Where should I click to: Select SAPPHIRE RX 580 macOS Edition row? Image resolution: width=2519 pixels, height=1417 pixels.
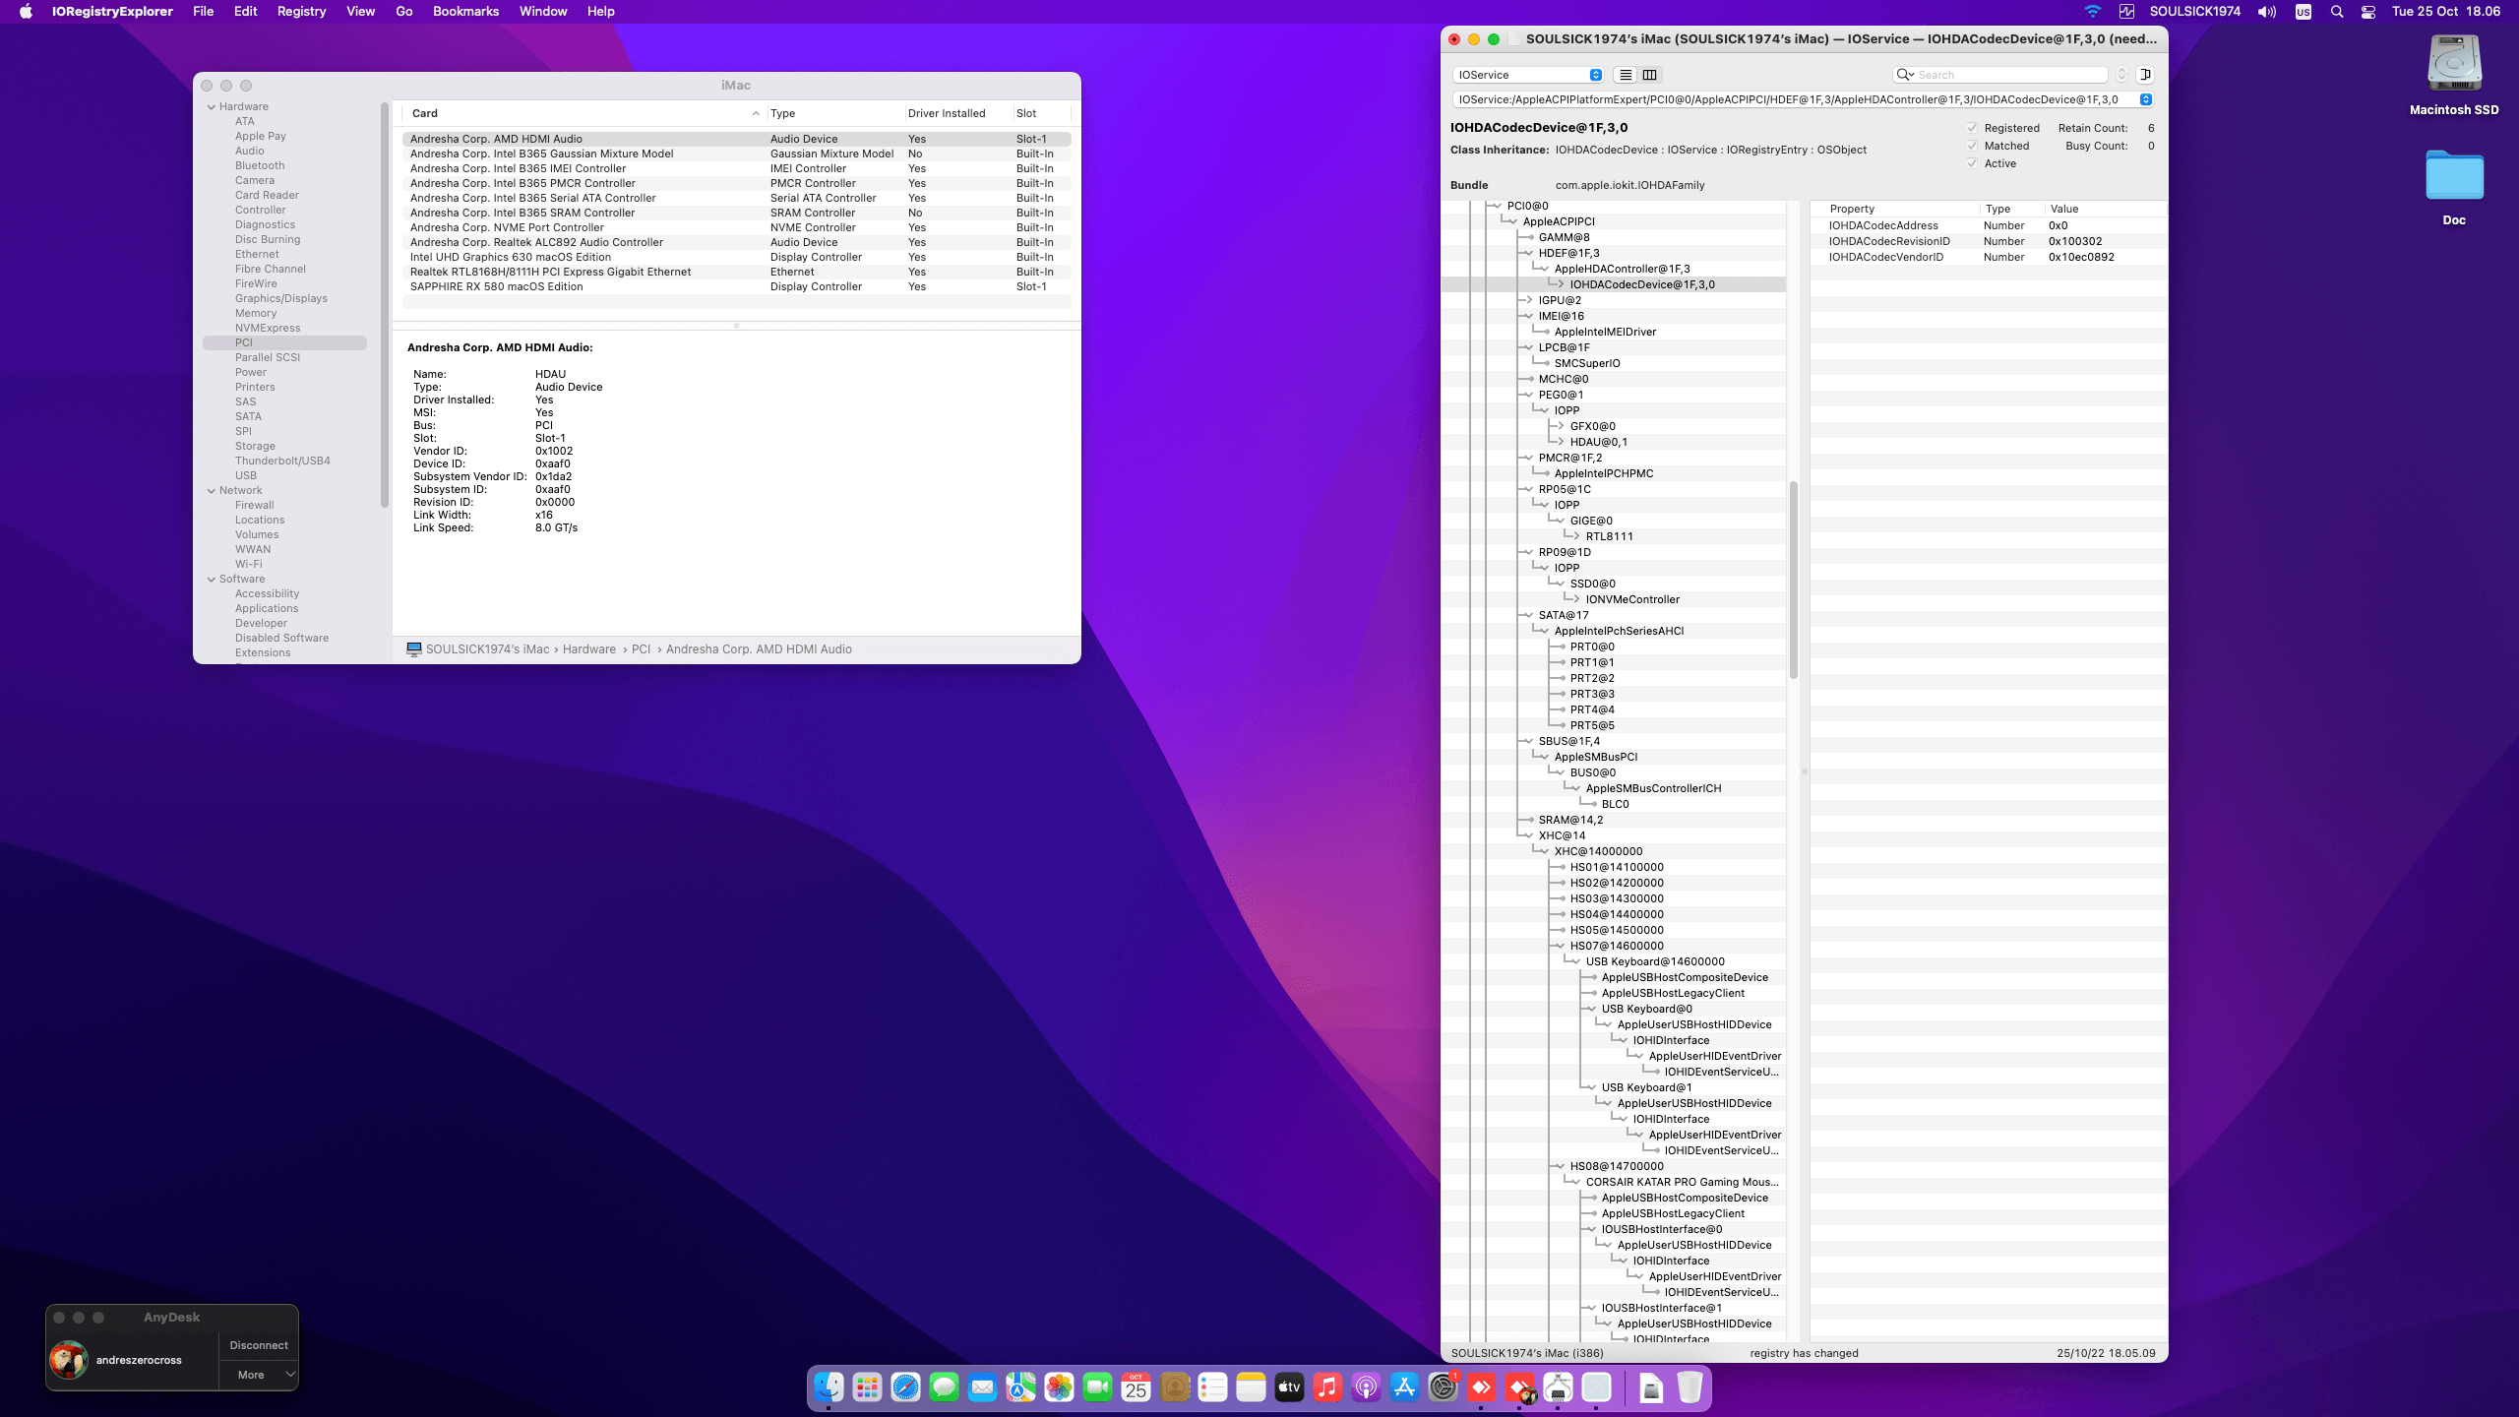tap(736, 286)
